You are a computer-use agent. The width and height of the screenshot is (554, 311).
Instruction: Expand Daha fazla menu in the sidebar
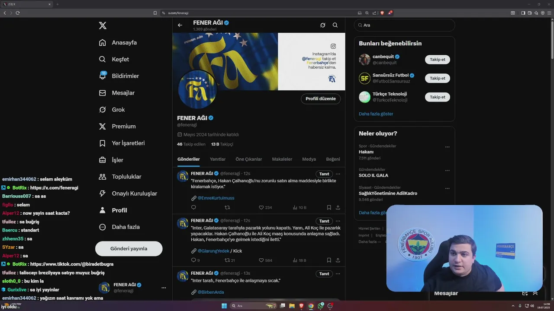(119, 227)
